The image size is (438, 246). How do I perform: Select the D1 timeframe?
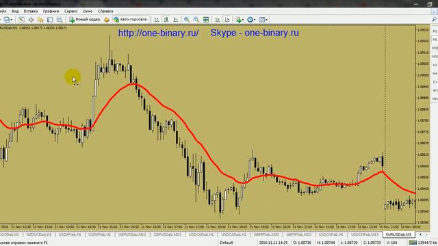pyautogui.click(x=435, y=82)
